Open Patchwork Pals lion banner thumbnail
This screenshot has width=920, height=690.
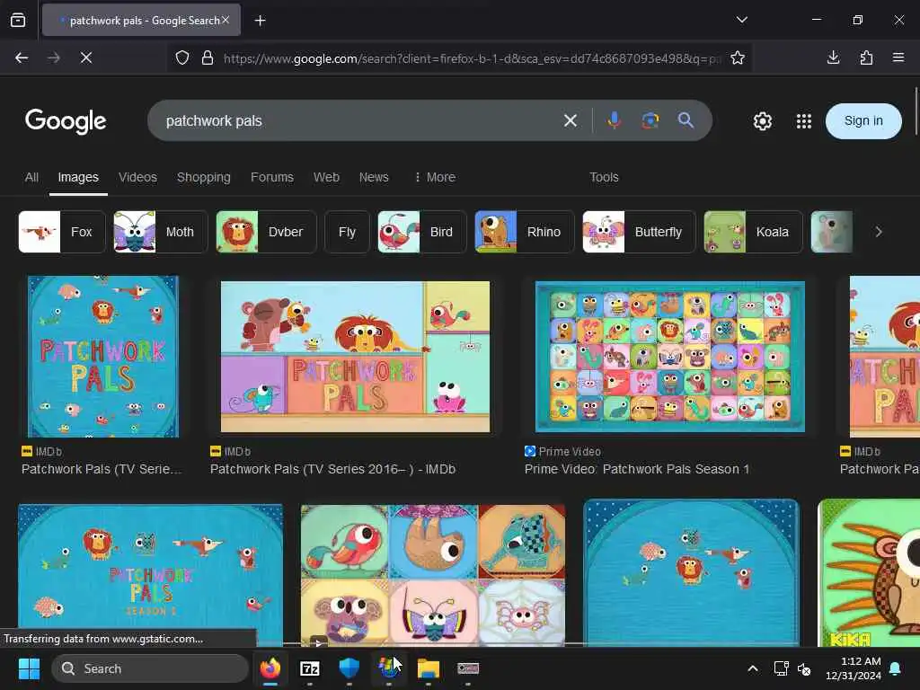[x=355, y=357]
